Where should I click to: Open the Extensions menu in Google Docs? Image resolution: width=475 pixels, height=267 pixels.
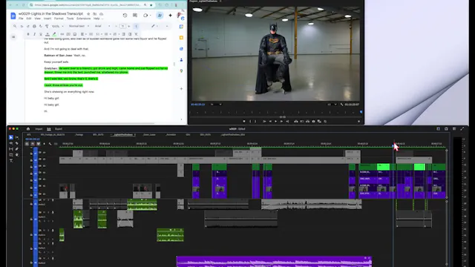(83, 19)
